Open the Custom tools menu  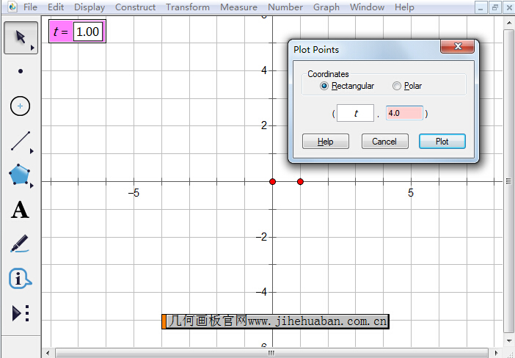pyautogui.click(x=20, y=313)
